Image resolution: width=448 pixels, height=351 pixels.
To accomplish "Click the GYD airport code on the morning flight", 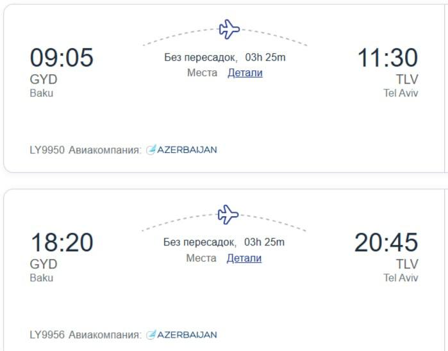I will tap(44, 79).
